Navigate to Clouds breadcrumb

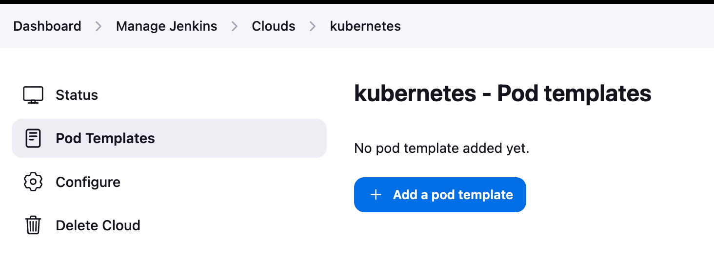[x=274, y=26]
